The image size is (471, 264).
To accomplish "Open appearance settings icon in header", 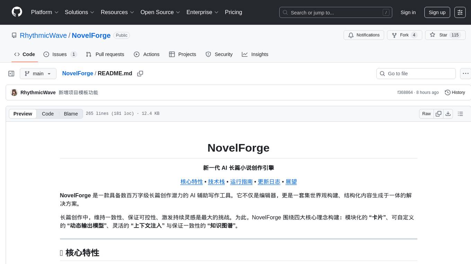I will pyautogui.click(x=460, y=12).
